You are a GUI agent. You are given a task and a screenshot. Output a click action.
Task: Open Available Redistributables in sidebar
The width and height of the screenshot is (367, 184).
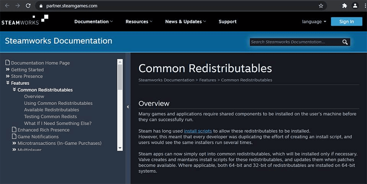pyautogui.click(x=52, y=110)
